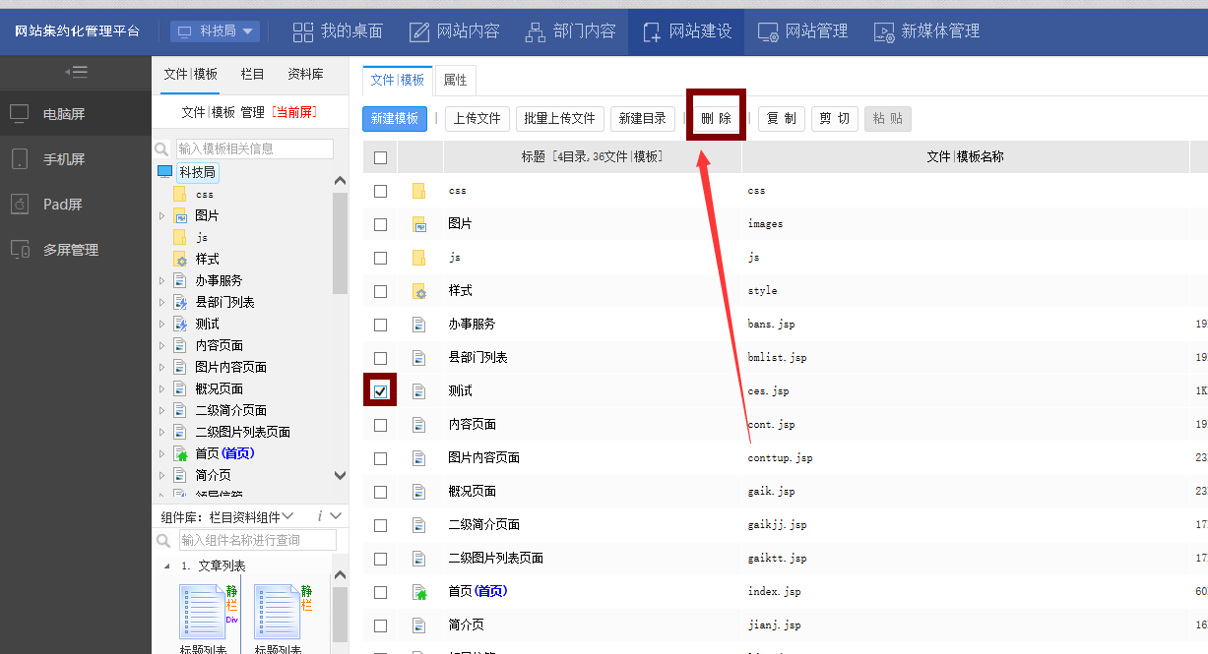1208x654 pixels.
Task: Check the 内容页面 row checkbox
Action: pos(380,425)
